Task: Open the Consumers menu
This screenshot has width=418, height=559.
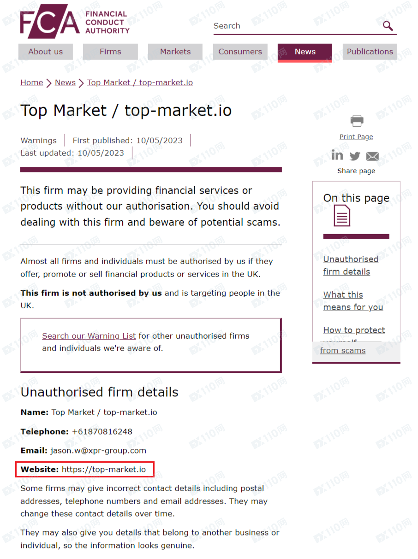Action: click(x=240, y=52)
